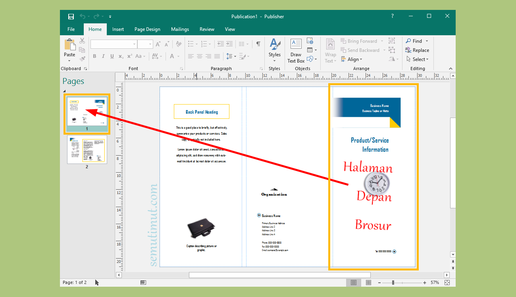This screenshot has width=516, height=297.
Task: Toggle the paragraph marks pilcrow icon
Action: tap(258, 44)
